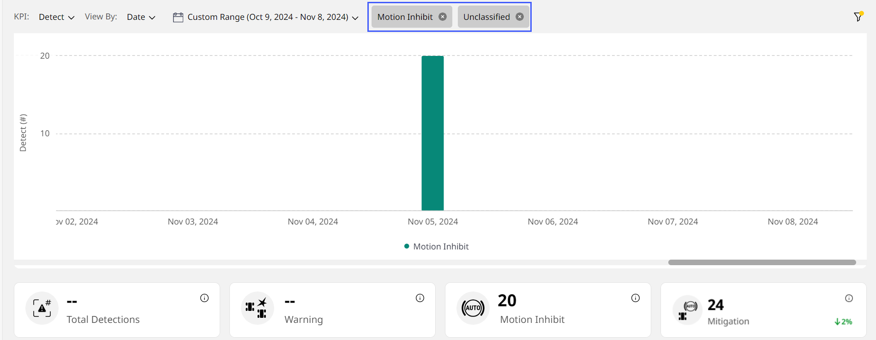Click the Warning collision icon

click(x=257, y=308)
